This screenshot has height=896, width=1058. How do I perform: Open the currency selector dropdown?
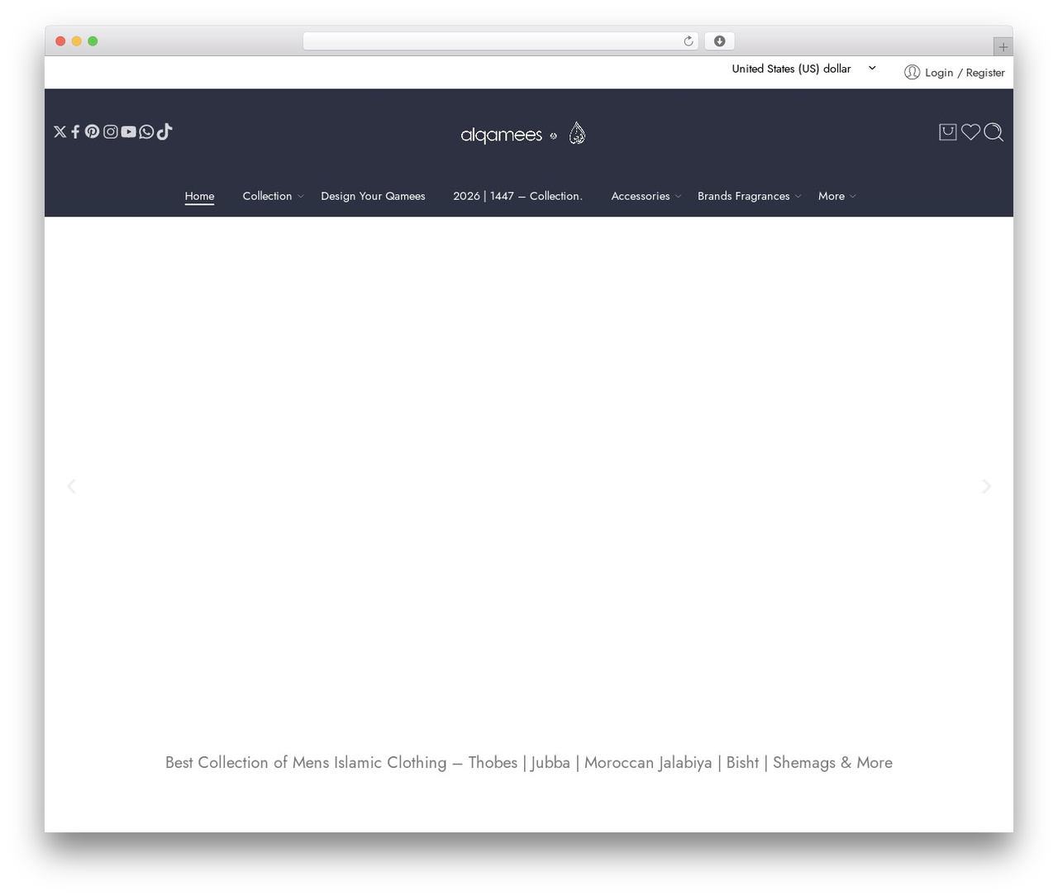(803, 69)
